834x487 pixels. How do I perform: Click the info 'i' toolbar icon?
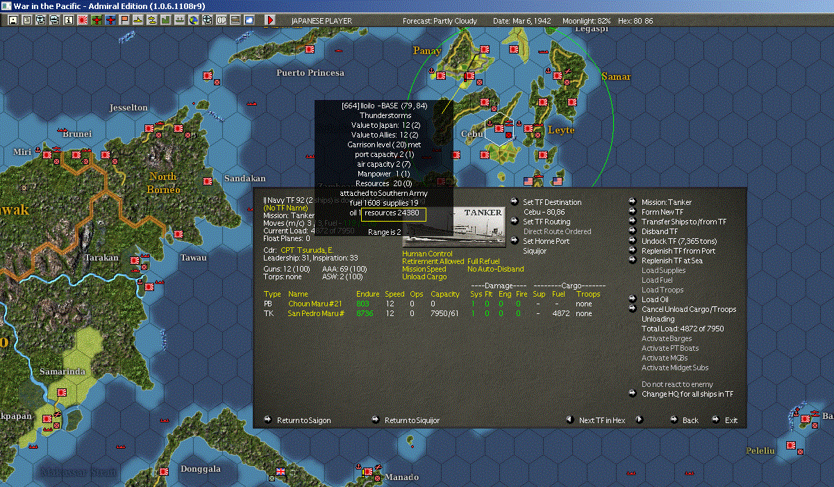pyautogui.click(x=68, y=20)
